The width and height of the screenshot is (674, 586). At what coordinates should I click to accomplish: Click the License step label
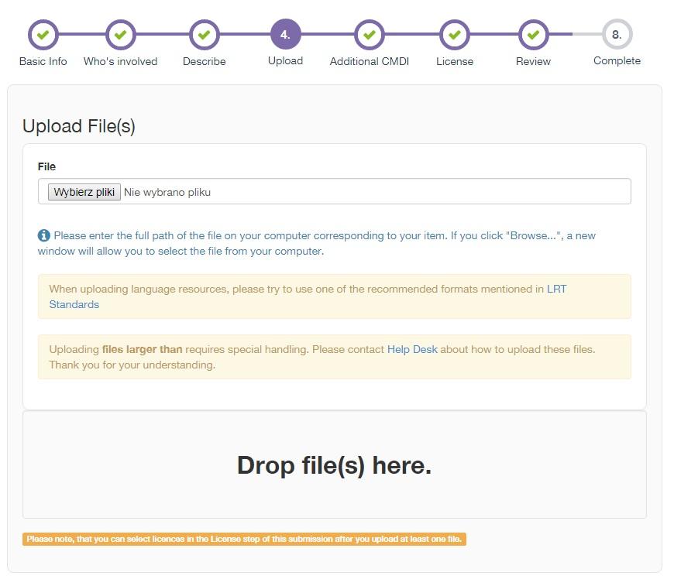pos(454,61)
